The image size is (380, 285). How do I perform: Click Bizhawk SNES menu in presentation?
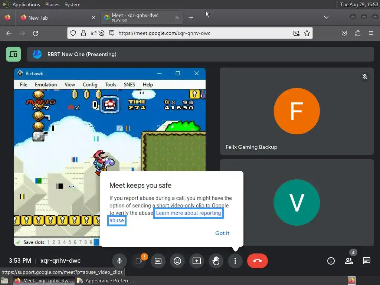(x=129, y=85)
